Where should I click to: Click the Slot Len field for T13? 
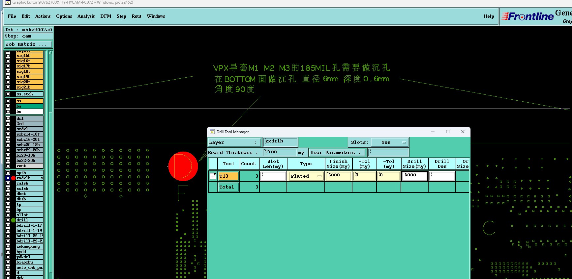[x=273, y=176]
